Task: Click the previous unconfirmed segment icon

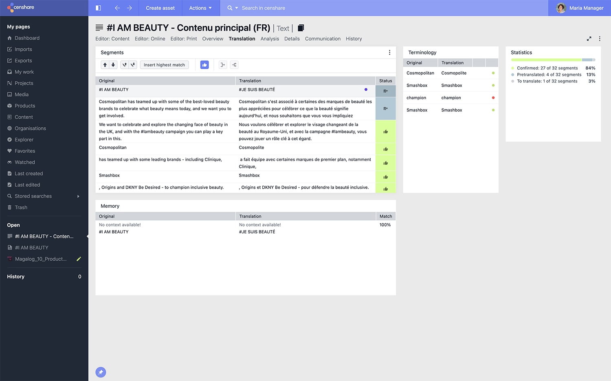Action: point(125,65)
